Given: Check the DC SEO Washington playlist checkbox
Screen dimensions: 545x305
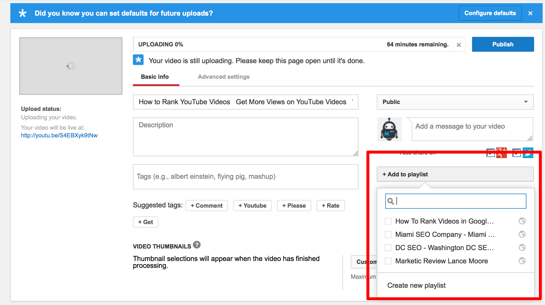Looking at the screenshot, I should coord(388,247).
